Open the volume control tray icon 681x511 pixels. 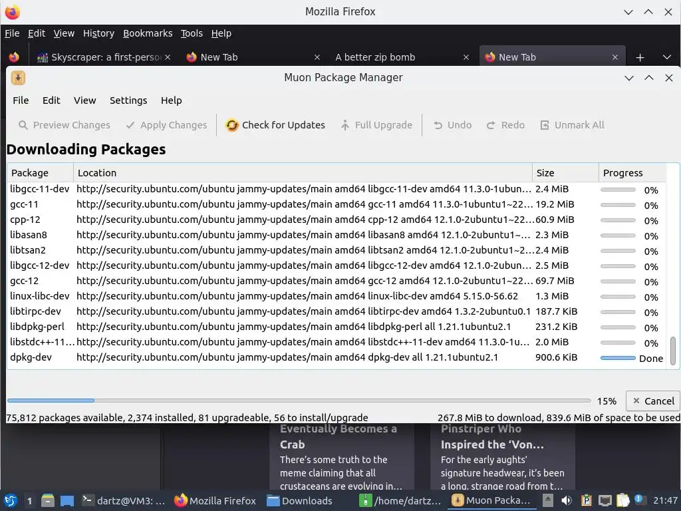(x=567, y=500)
